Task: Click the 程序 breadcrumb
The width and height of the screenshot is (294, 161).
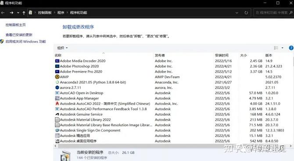Action: [61, 13]
